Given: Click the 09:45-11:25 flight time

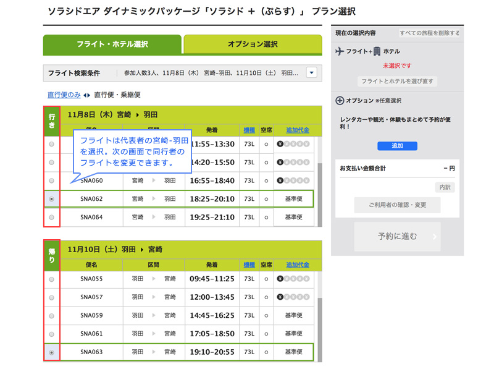Looking at the screenshot, I should click(212, 279).
